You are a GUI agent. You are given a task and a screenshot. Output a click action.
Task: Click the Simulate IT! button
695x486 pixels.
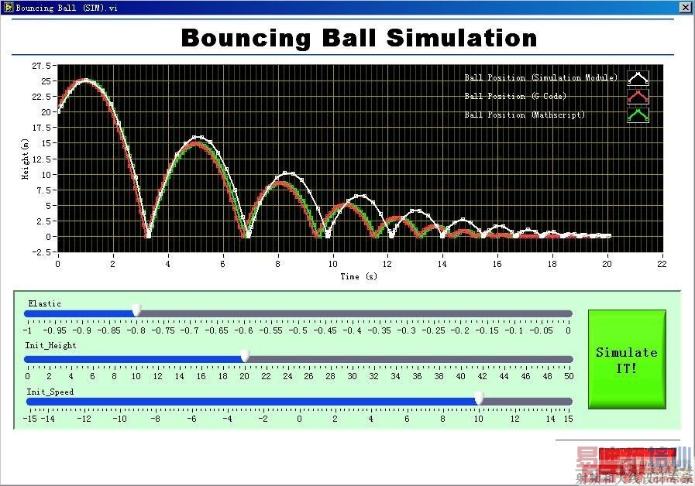click(x=627, y=359)
